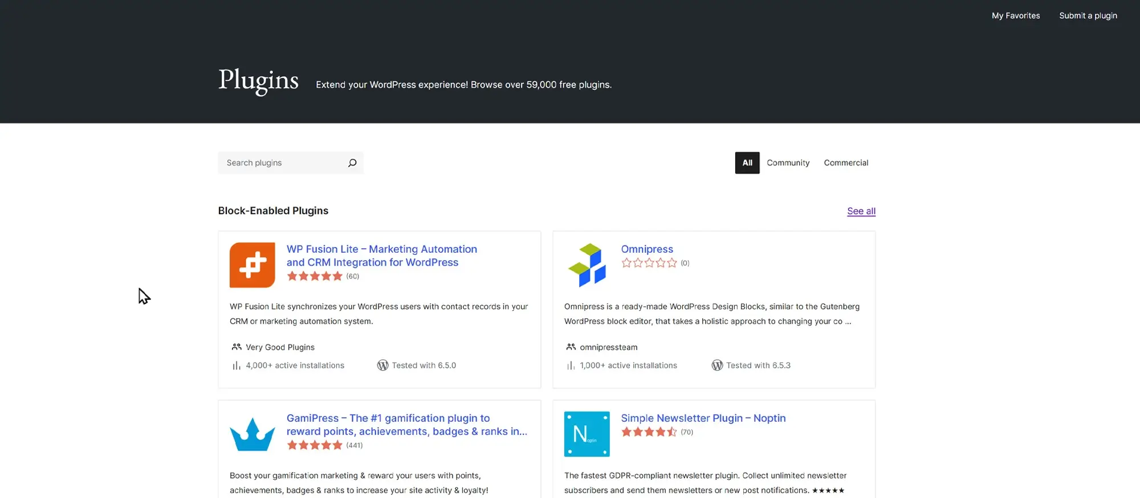Viewport: 1140px width, 498px height.
Task: Click the WordPress logo beside Tested with 6.5.3
Action: [717, 365]
